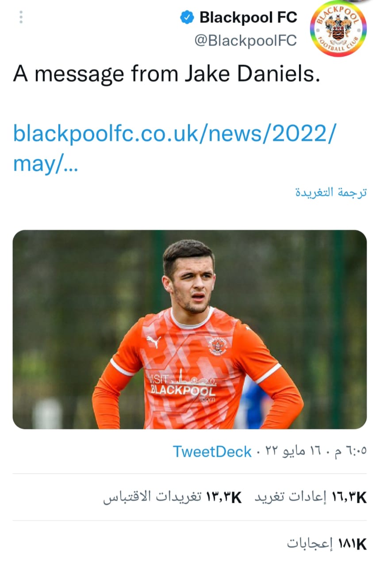The height and width of the screenshot is (566, 376).
Task: Select the tweet text about Jake Daniels
Action: [166, 75]
